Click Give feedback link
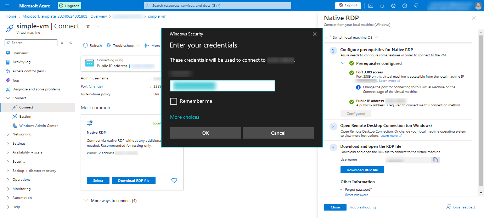Viewport: 484px width, 218px height. [461, 207]
